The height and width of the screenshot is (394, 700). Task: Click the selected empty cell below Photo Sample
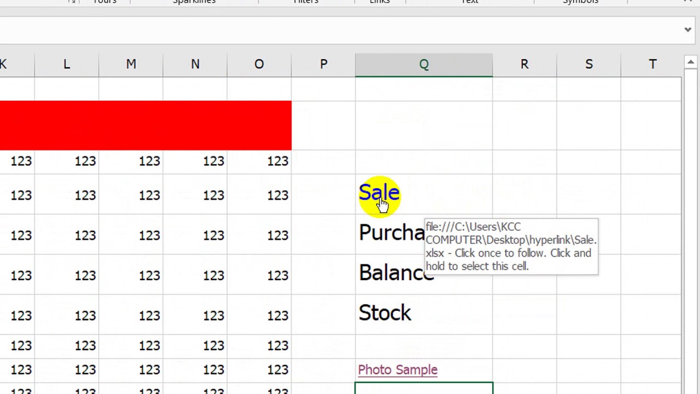click(424, 389)
